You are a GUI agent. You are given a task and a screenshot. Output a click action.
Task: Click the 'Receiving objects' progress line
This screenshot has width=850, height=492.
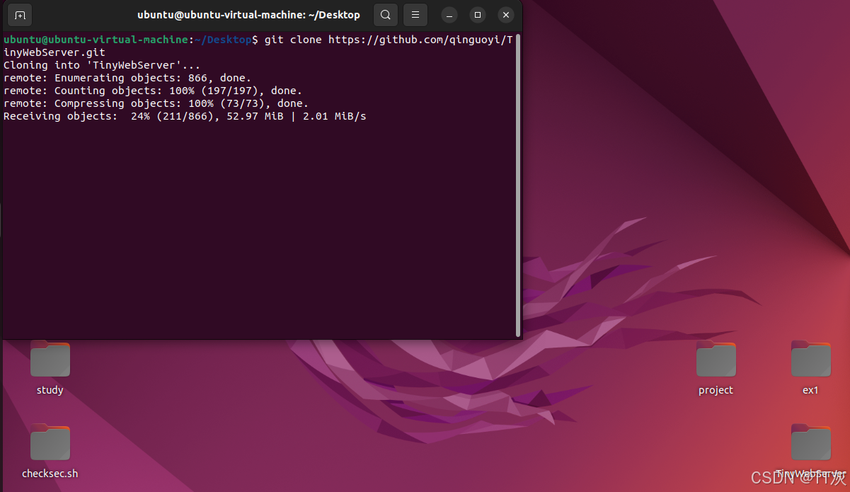click(184, 116)
